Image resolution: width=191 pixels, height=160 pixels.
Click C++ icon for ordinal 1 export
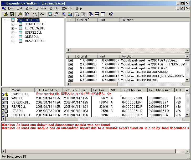(x=70, y=60)
